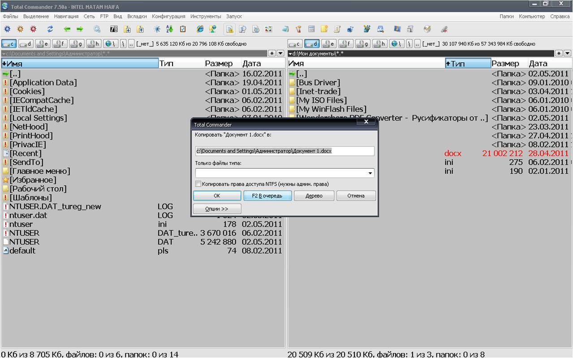Click the yellow sticky note toolbar icon

coord(324,29)
